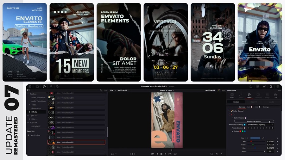Viewport: 285px width, 160px height.
Task: Click the stop playback button
Action: [161, 154]
